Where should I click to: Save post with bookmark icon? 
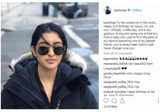click(x=159, y=101)
